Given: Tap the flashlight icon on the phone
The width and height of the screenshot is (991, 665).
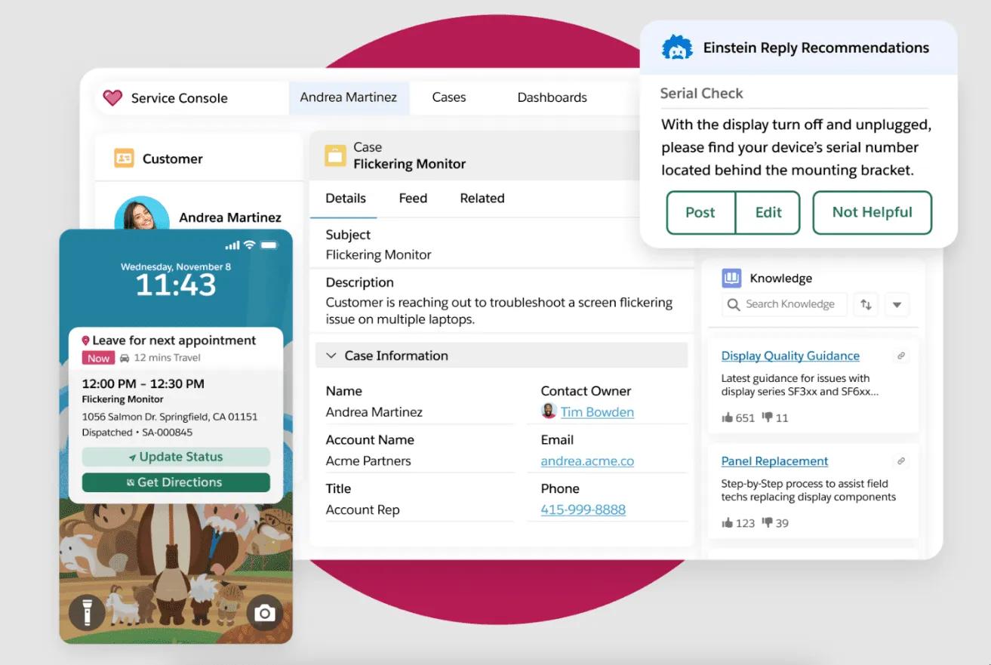Looking at the screenshot, I should pos(88,613).
